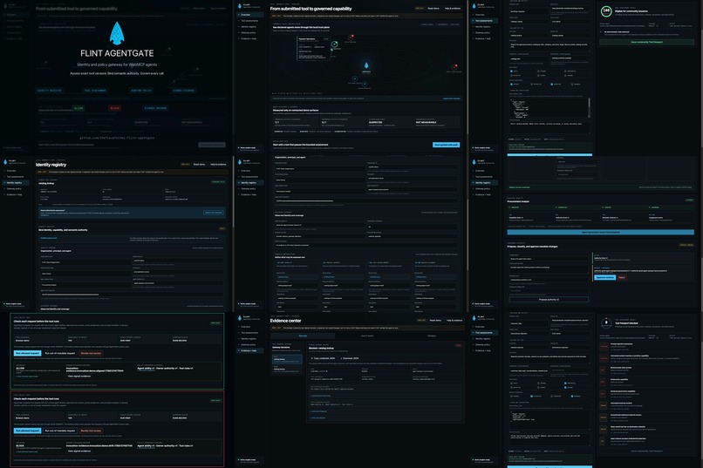Click severity badge beside Prompt injection instruction finding
This screenshot has height=468, width=703.
(x=604, y=346)
